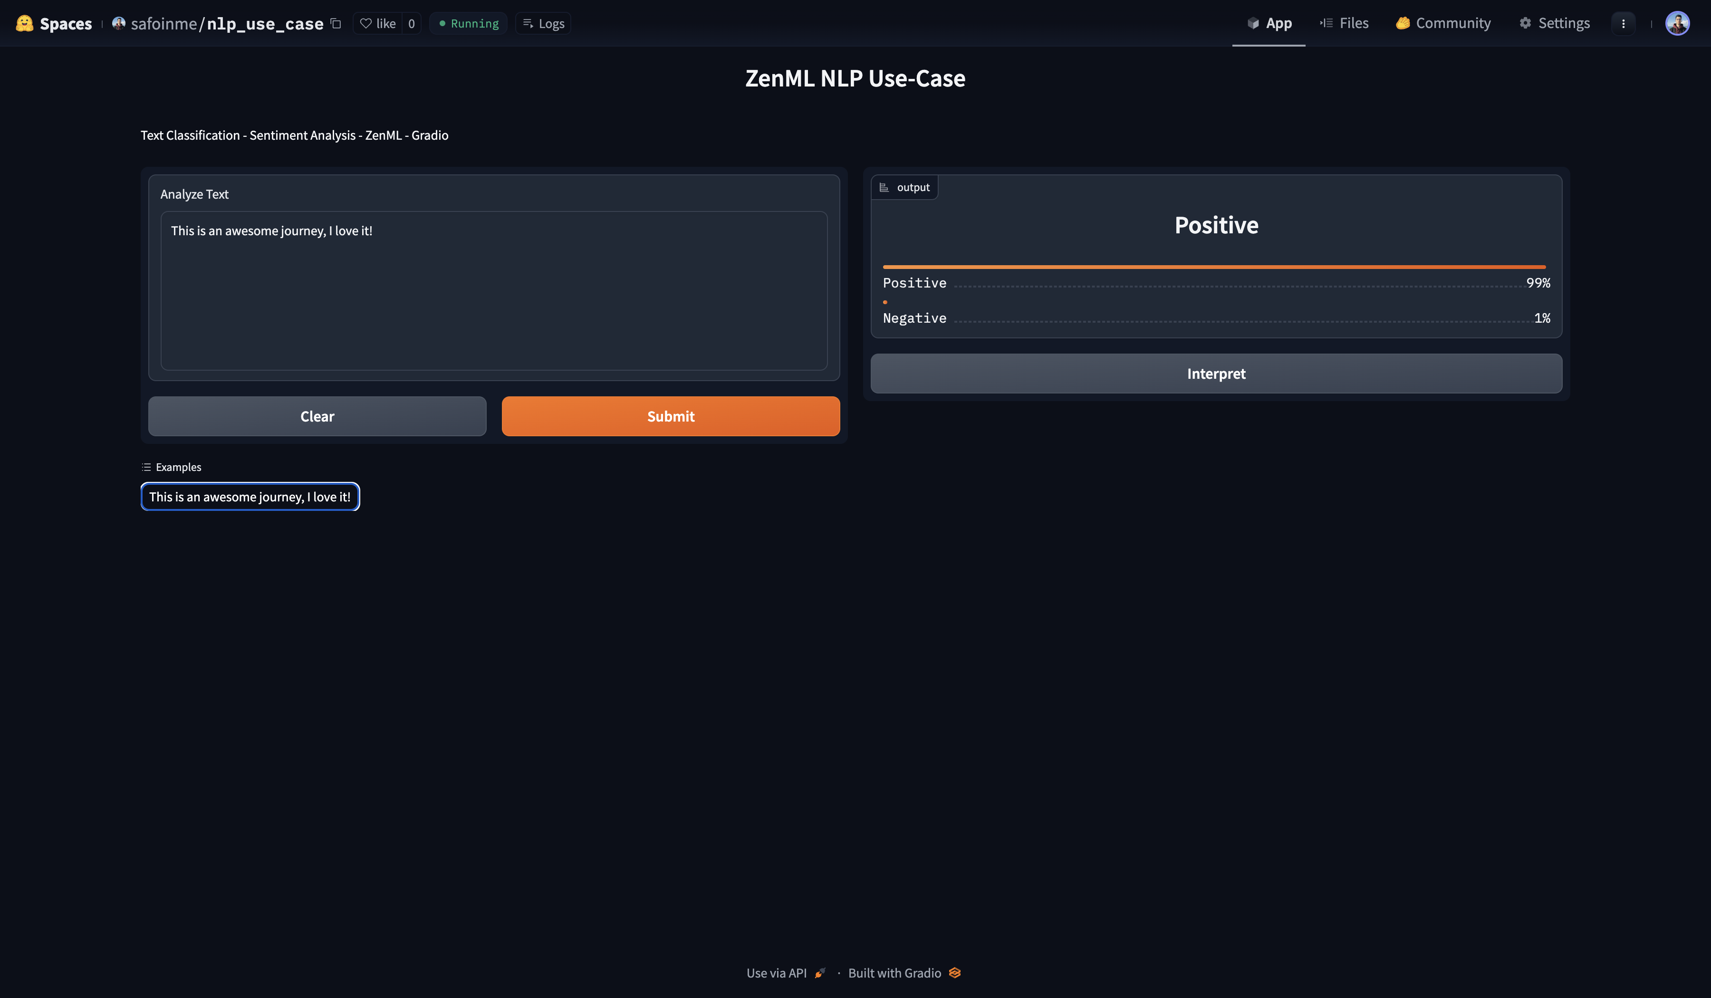Open the Logs panel
1711x998 pixels.
pos(543,23)
